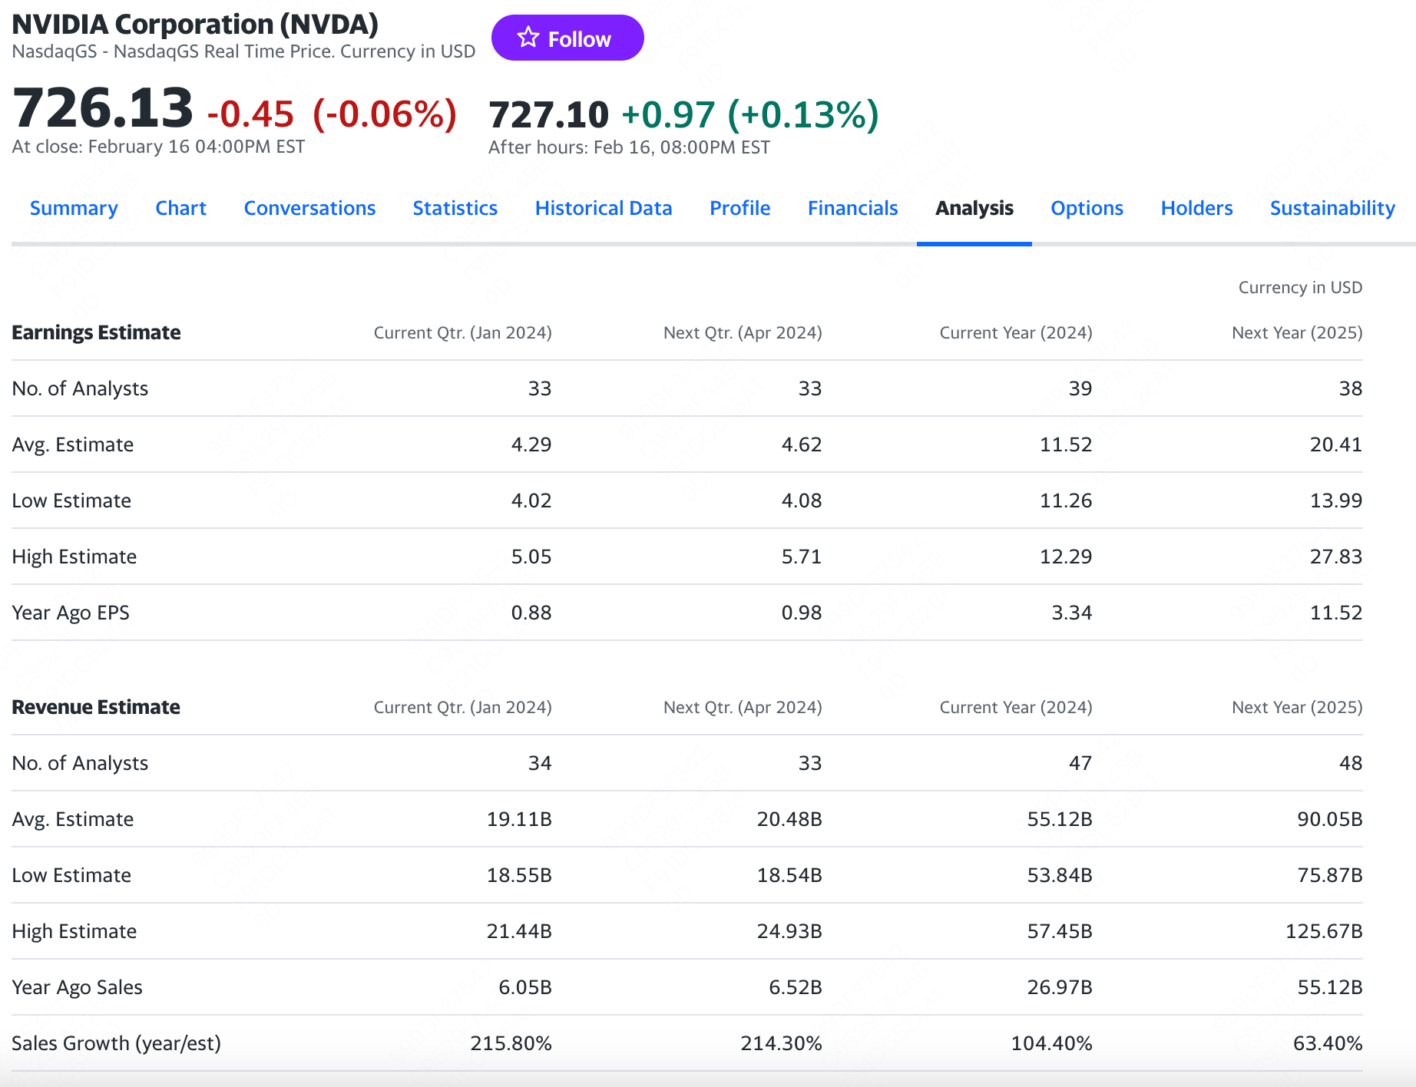Viewport: 1416px width, 1087px height.
Task: Click Earnings Avg. Estimate value 20.41
Action: (1336, 444)
